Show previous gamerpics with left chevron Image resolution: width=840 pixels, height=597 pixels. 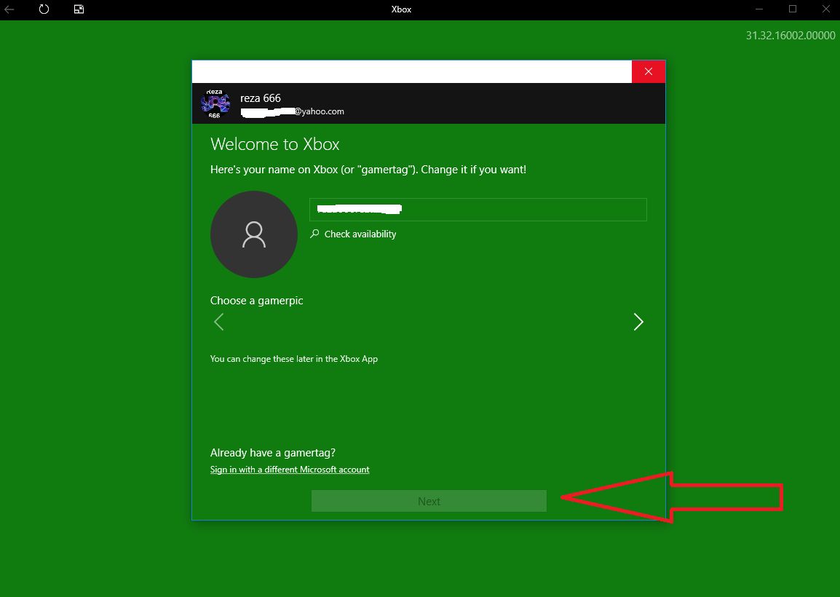(x=218, y=322)
